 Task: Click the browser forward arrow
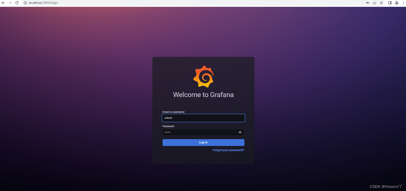tap(10, 3)
